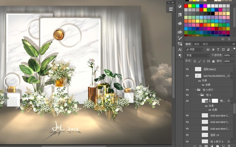Image resolution: width=236 pixels, height=147 pixels.
Task: Create new layer icon at panel bottom
Action: click(223, 146)
